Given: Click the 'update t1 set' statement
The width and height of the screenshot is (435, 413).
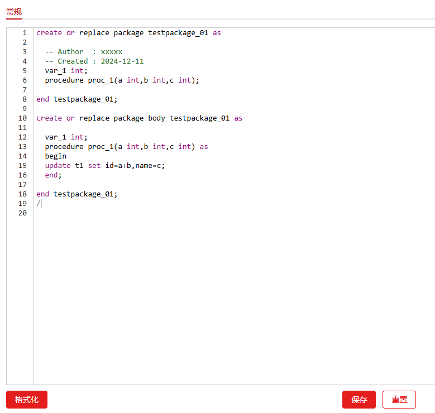Looking at the screenshot, I should point(105,166).
